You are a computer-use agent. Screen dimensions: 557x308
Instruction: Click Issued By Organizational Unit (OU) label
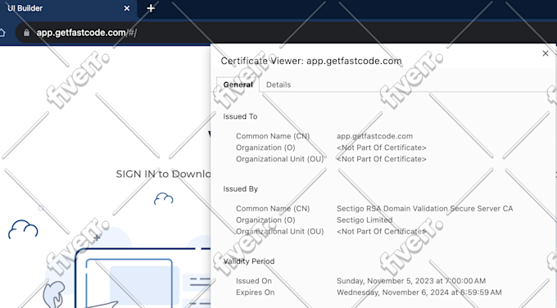pos(279,231)
